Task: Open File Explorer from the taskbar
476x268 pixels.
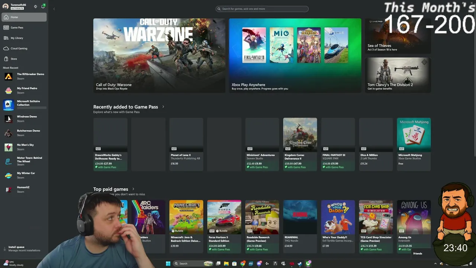Action: (x=226, y=264)
